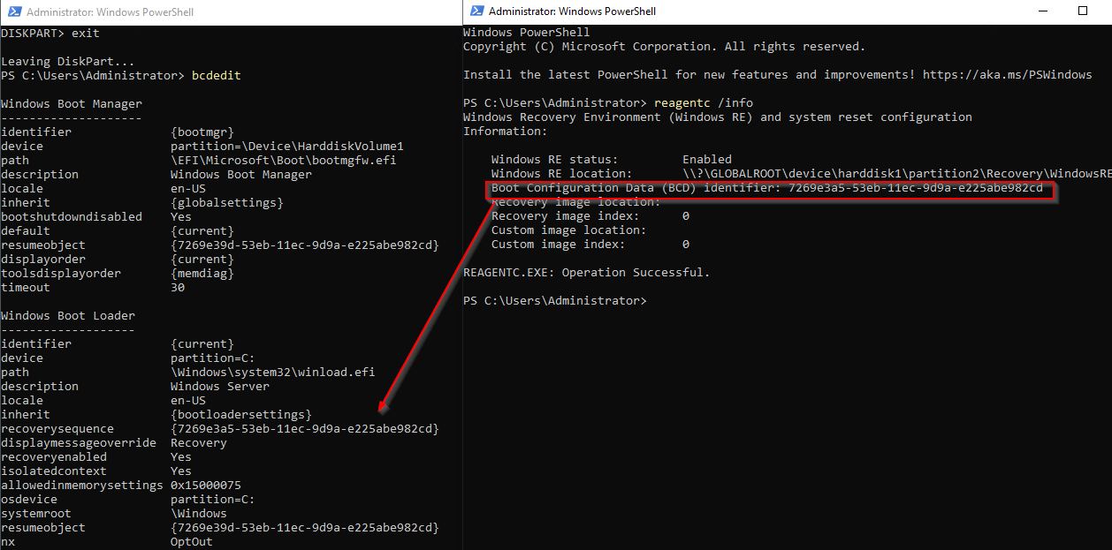1112x550 pixels.
Task: Click the nx 'OptOut' value
Action: 192,542
